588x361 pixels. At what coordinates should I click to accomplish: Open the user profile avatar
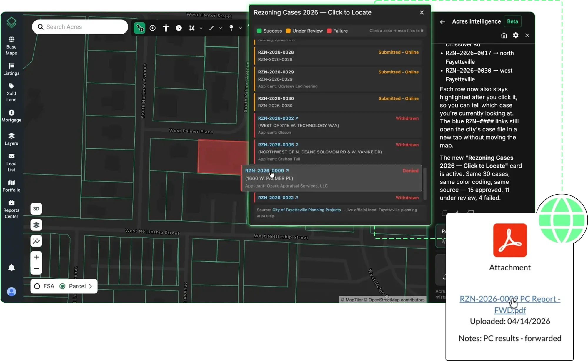point(11,292)
